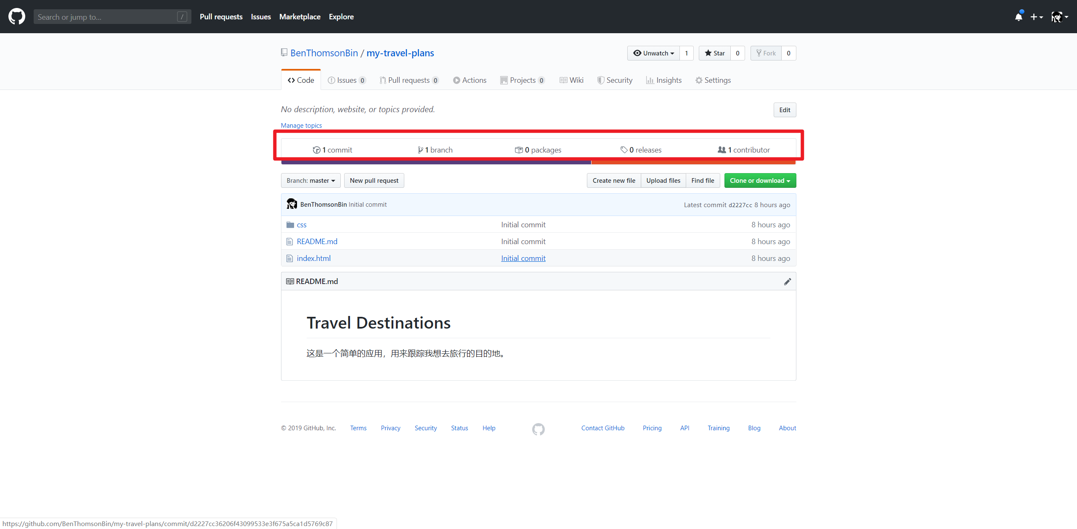Switch to the Actions tab
The image size is (1077, 529).
tap(470, 80)
